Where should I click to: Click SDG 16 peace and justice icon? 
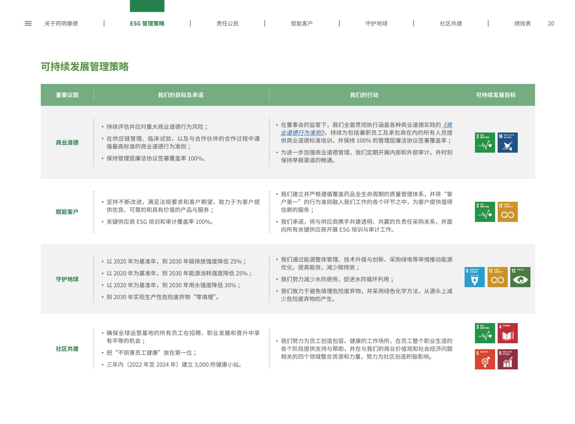507,143
